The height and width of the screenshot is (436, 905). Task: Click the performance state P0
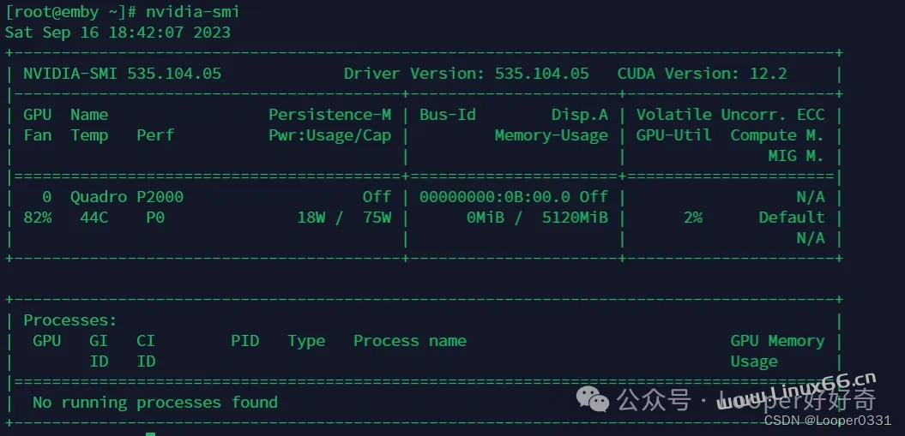(155, 217)
